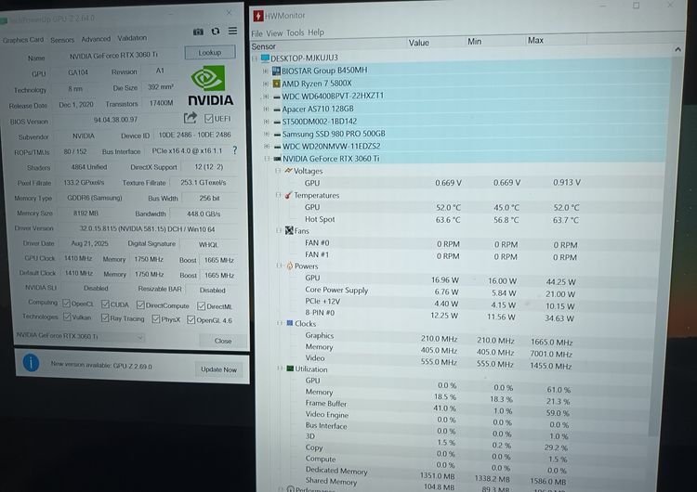Collapse the NVIDIA GeForce RTX 3060 Ti node
The height and width of the screenshot is (492, 697).
[x=267, y=159]
